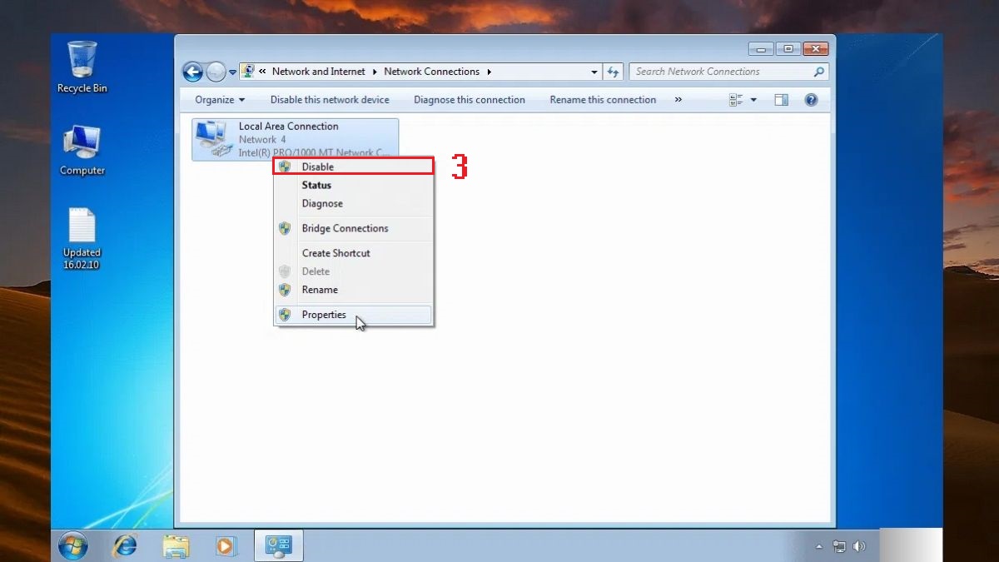Select the Local Area Connection adapter icon
This screenshot has width=999, height=562.
click(213, 139)
